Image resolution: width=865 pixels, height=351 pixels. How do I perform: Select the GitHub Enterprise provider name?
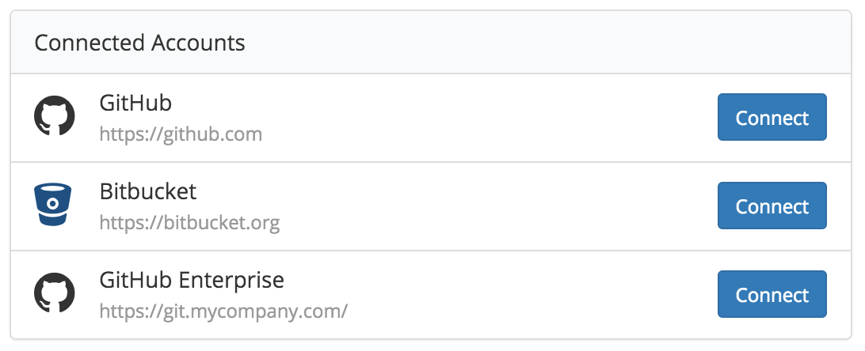(x=192, y=280)
